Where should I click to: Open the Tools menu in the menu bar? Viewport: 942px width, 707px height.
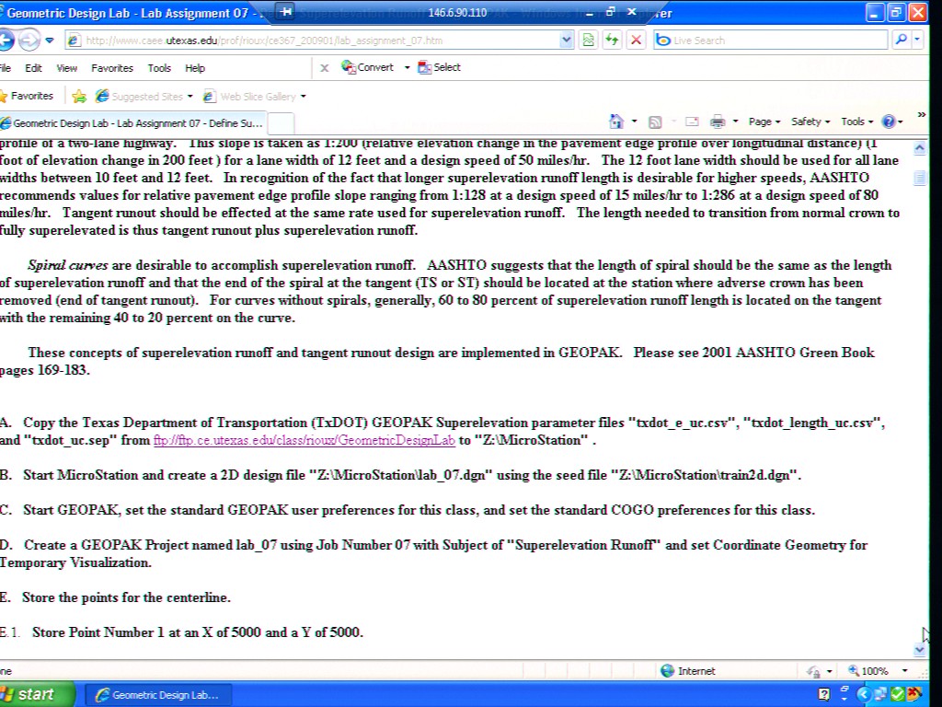point(159,68)
